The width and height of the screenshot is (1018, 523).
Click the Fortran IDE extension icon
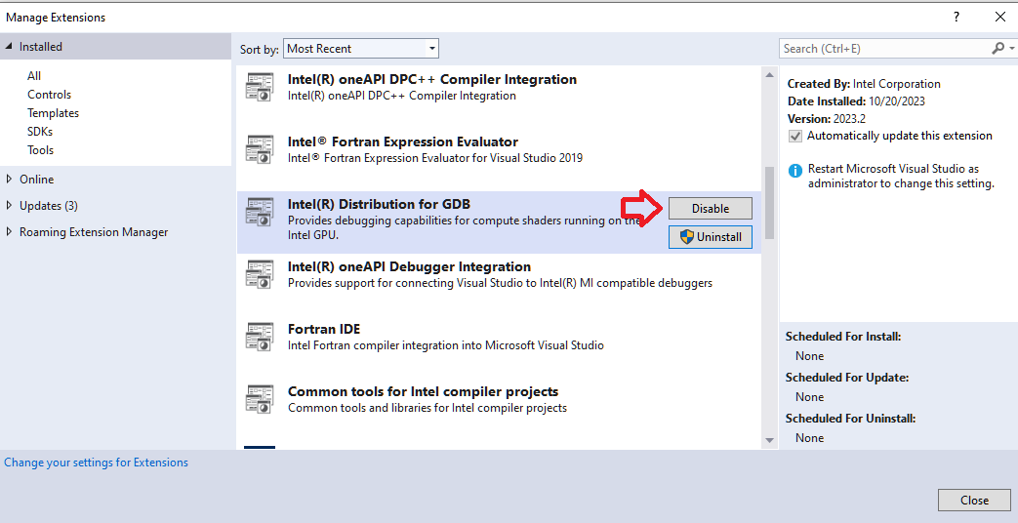click(260, 337)
